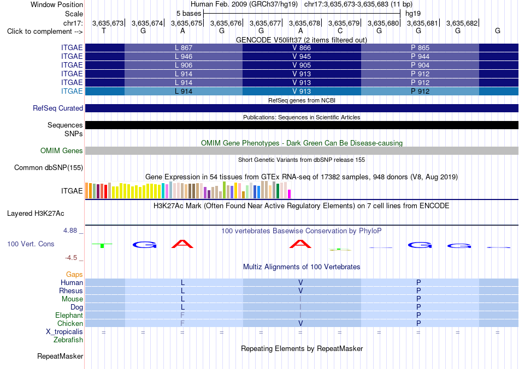The height and width of the screenshot is (369, 519).
Task: Open the H3K27Ac Mark ENCODE track title
Action: tap(301, 206)
